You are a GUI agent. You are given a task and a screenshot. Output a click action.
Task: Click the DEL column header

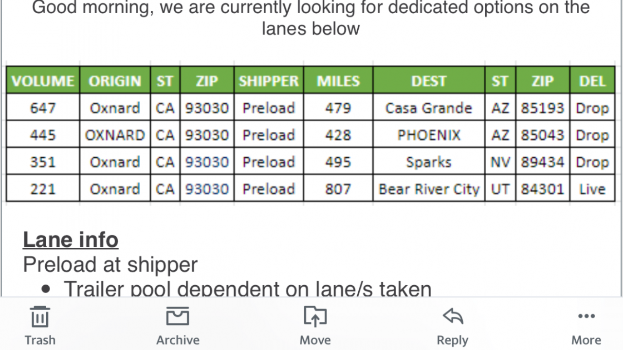tap(592, 81)
